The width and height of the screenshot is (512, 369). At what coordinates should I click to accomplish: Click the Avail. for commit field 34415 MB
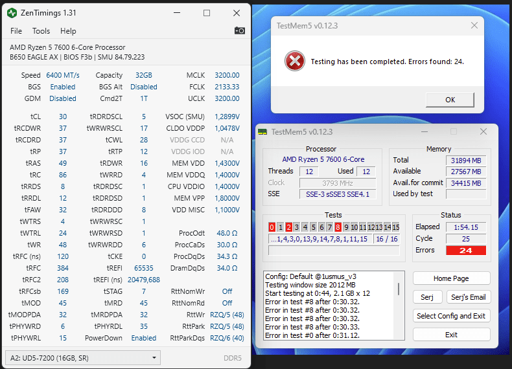(x=466, y=183)
